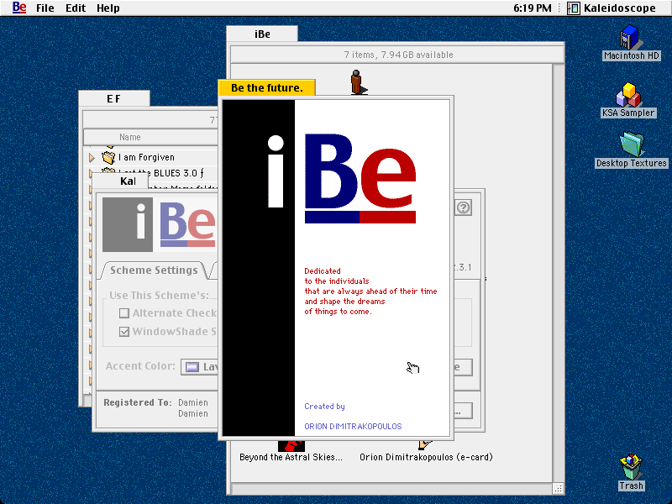This screenshot has width=672, height=504.
Task: Toggle the WindowShade checkbox
Action: (x=124, y=332)
